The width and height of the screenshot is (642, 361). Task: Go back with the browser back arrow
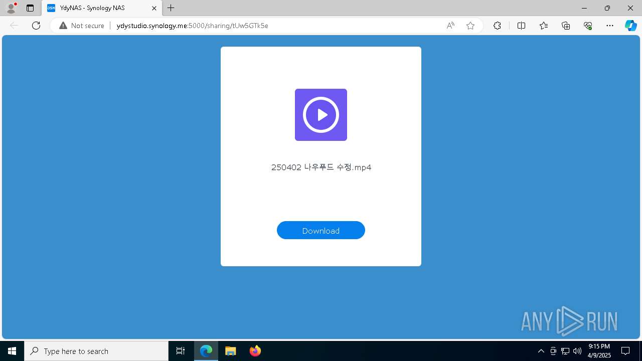coord(14,26)
